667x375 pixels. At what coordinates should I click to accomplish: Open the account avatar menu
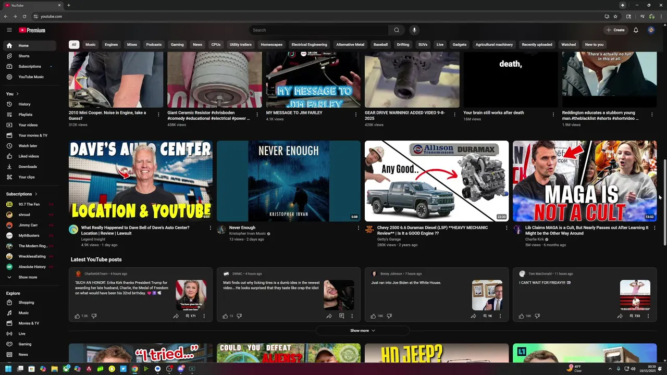point(651,30)
